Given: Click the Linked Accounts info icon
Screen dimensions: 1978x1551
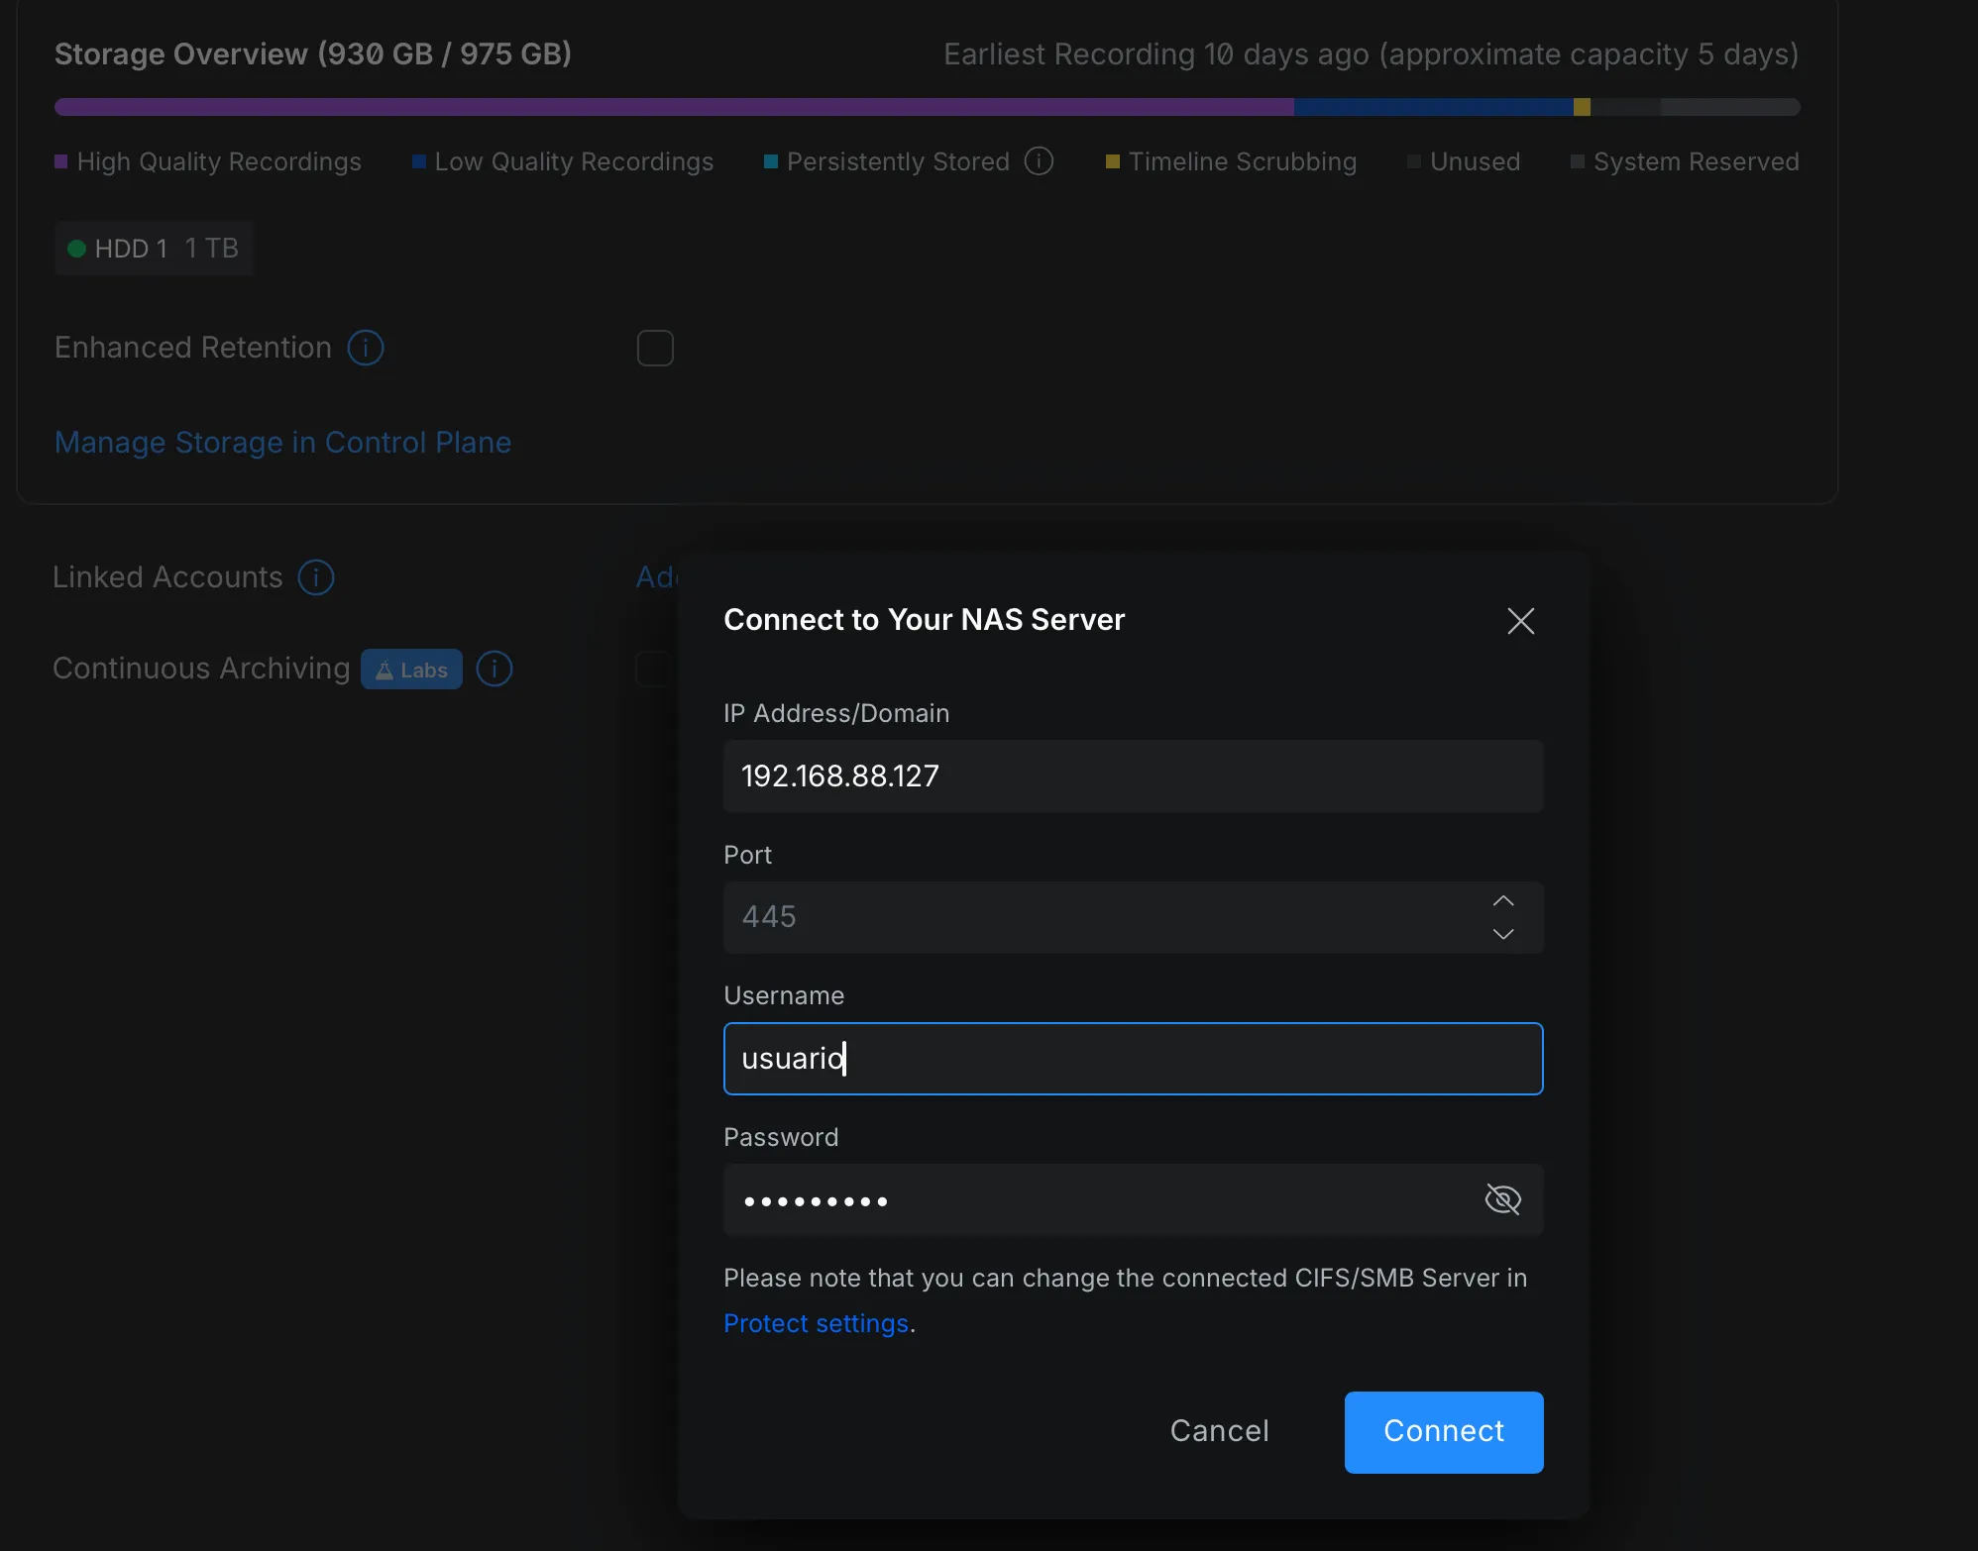Looking at the screenshot, I should [x=316, y=577].
